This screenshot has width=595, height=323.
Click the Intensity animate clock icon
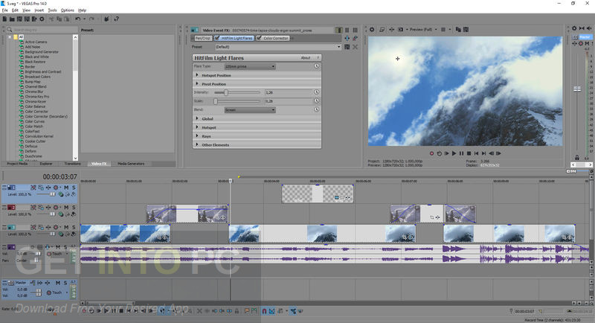click(x=317, y=92)
